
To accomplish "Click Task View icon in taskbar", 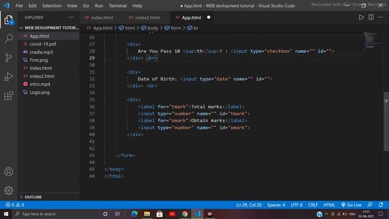I will point(117,214).
